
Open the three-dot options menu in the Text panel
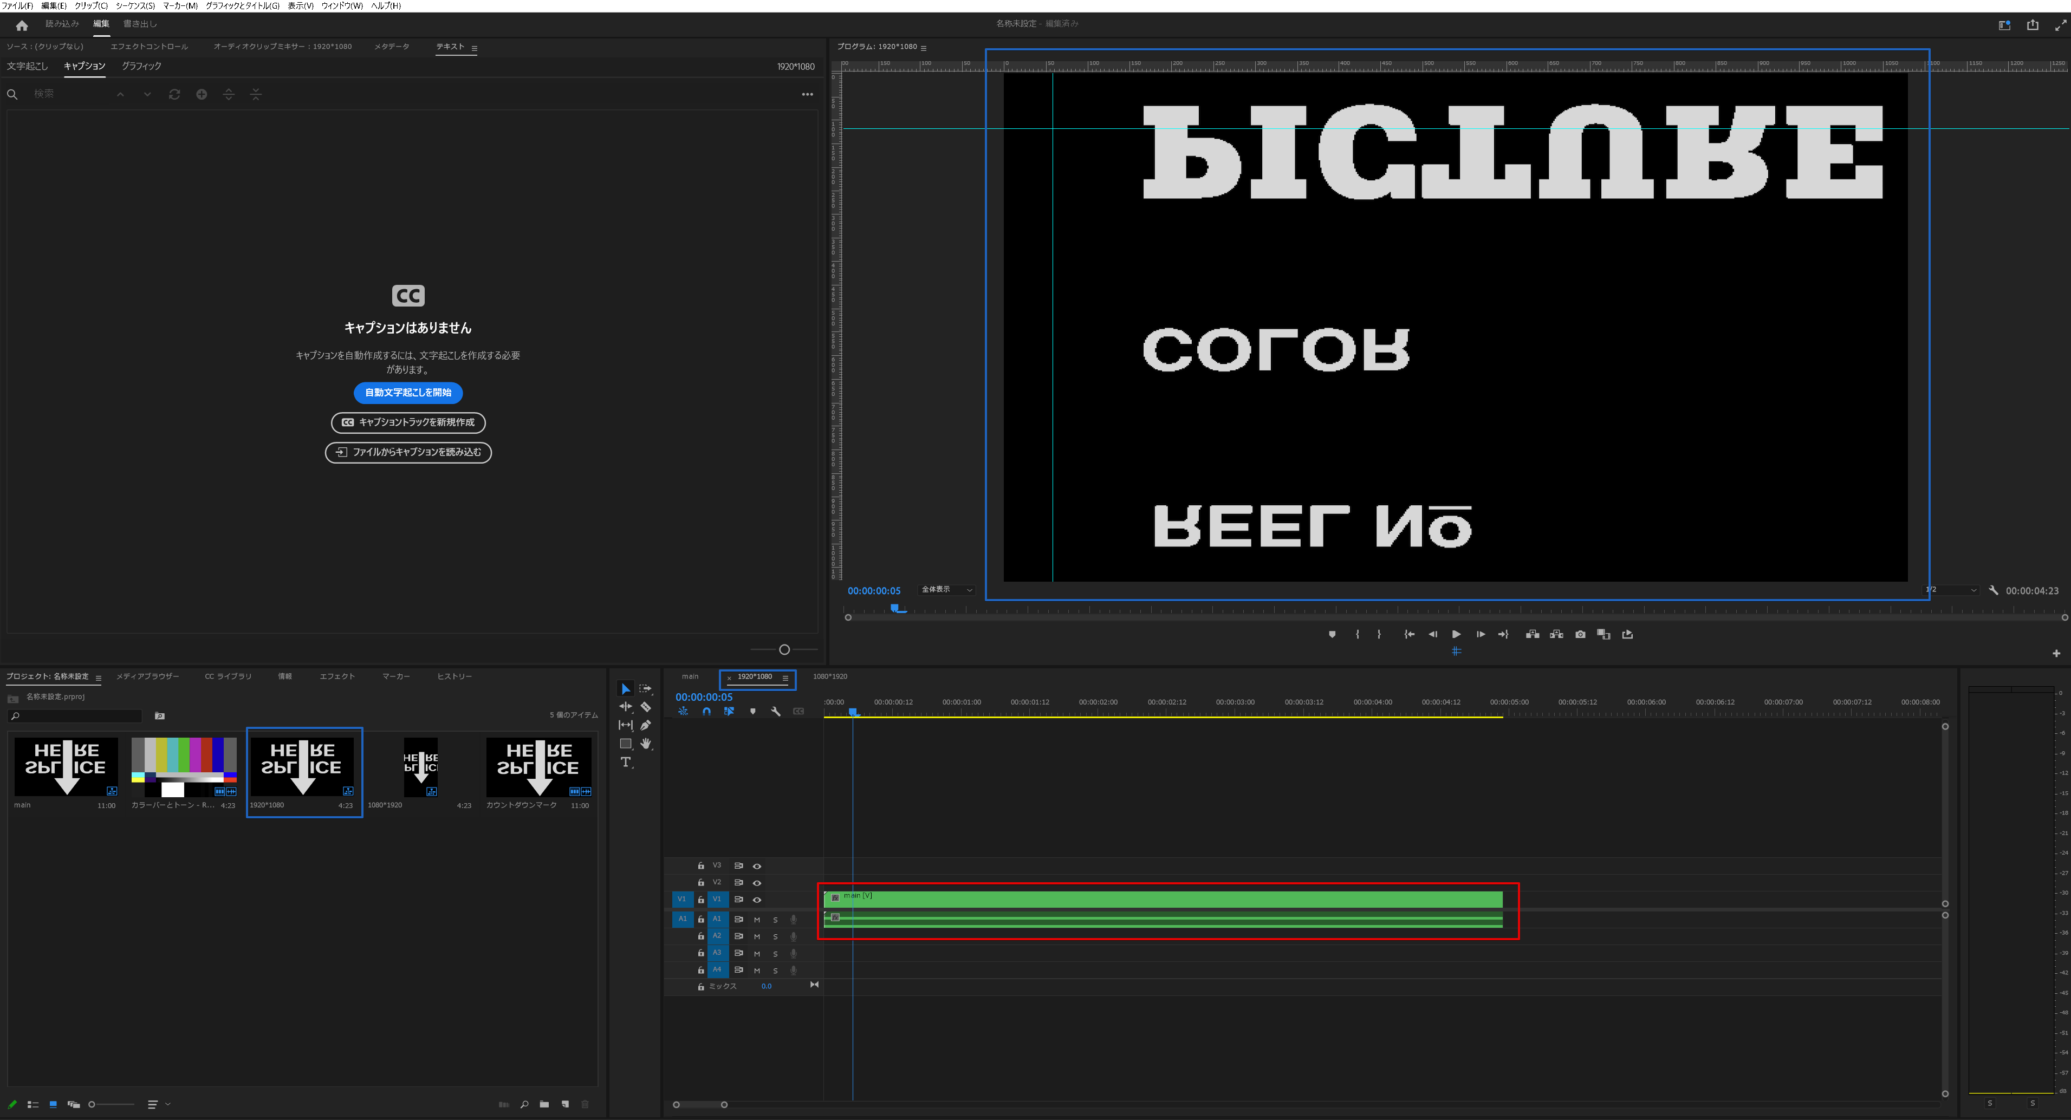click(x=807, y=94)
